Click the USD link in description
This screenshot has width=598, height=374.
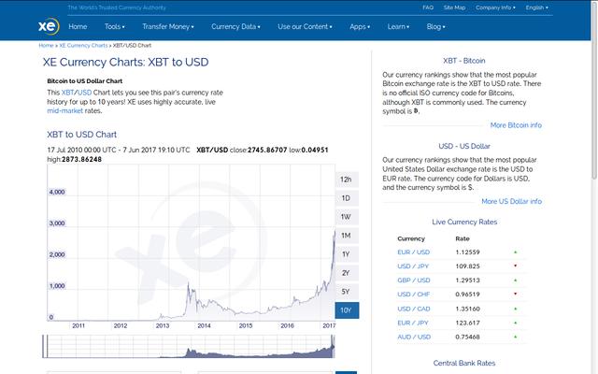pyautogui.click(x=84, y=93)
